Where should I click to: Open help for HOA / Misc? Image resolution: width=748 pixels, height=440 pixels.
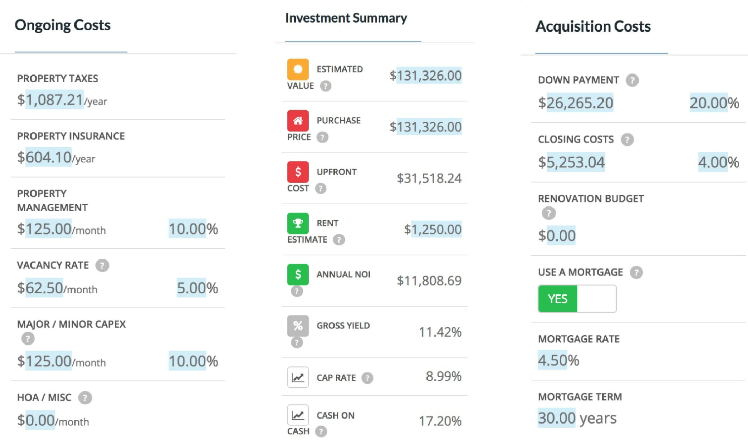pos(85,398)
